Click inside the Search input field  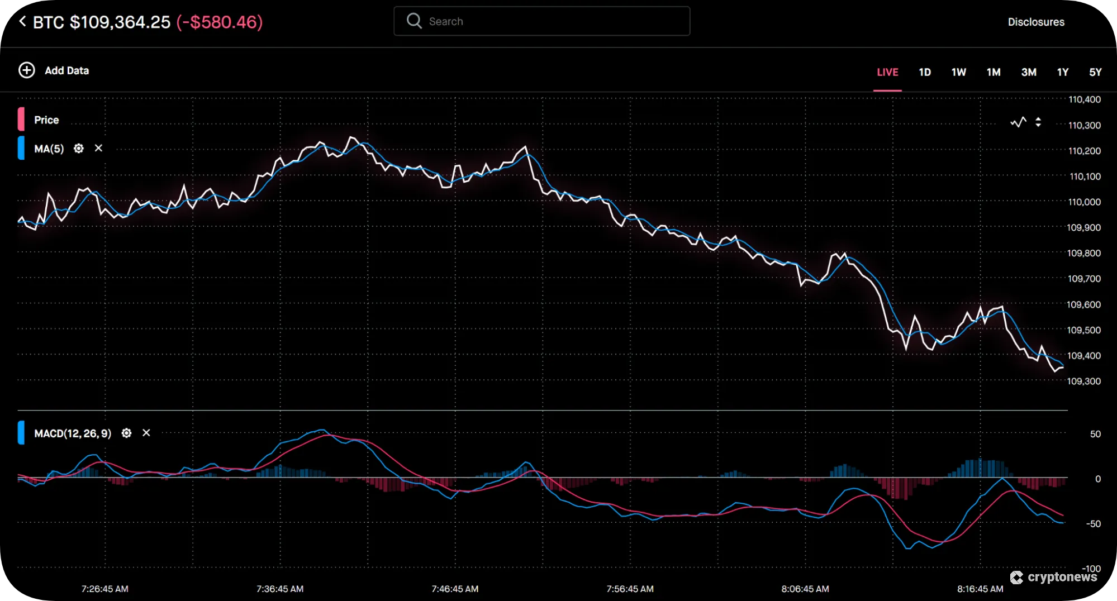[542, 21]
